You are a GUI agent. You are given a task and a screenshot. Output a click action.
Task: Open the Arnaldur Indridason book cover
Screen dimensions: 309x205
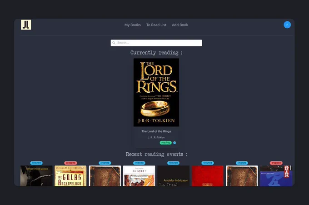coord(174,176)
